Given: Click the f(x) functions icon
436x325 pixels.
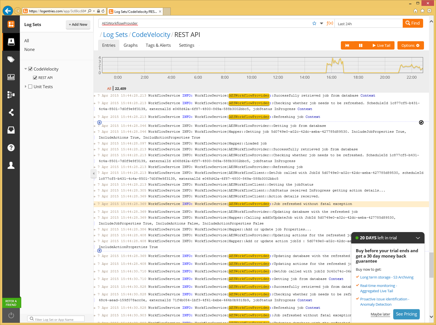Looking at the screenshot, I should (x=330, y=23).
